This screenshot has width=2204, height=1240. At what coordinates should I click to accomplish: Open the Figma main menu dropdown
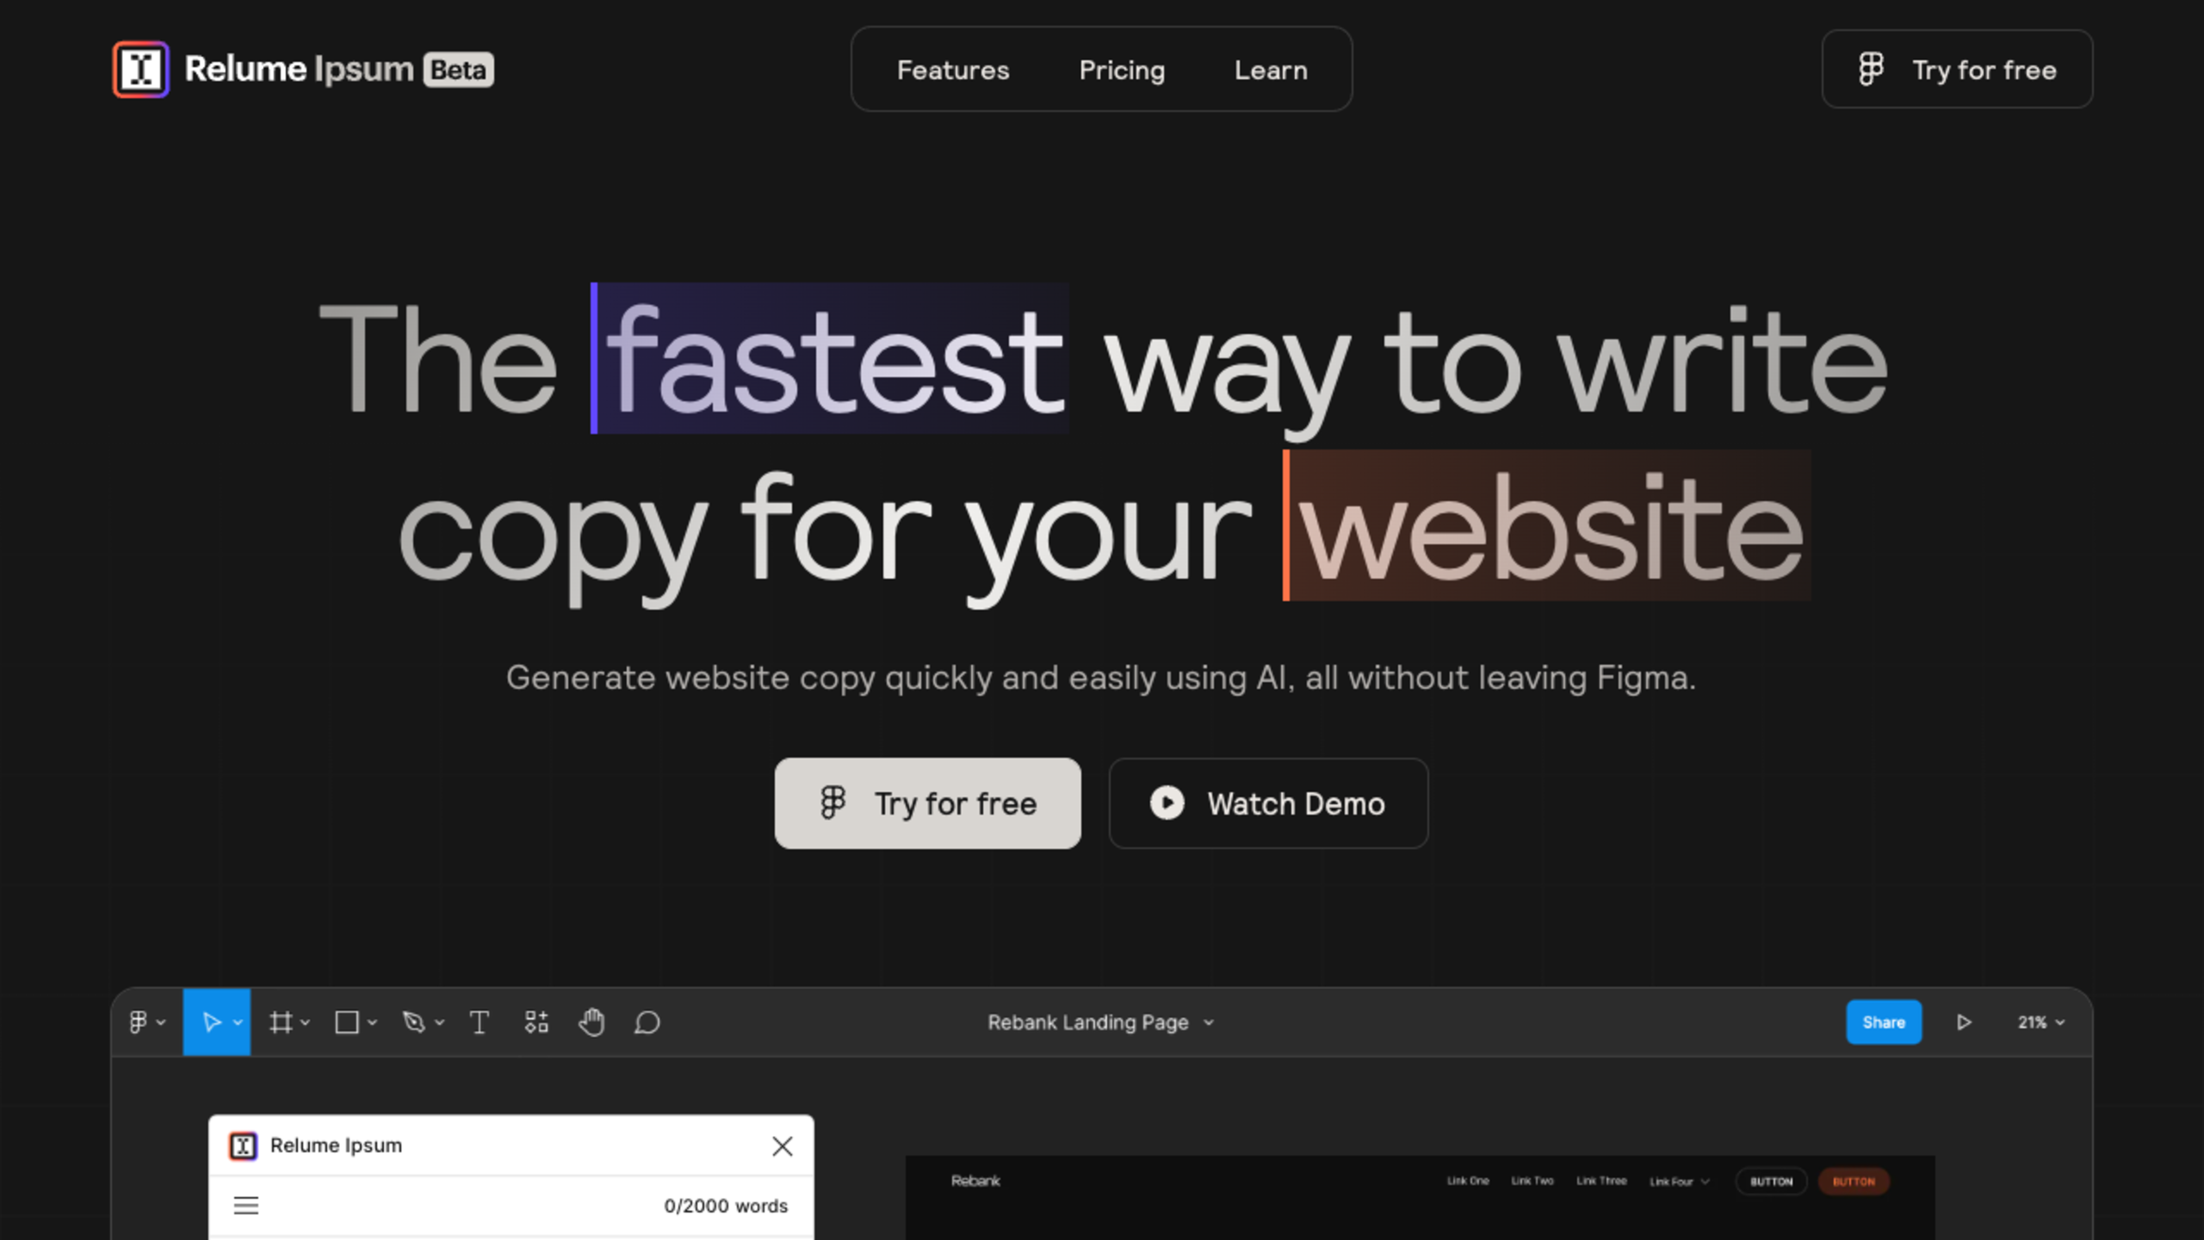146,1022
